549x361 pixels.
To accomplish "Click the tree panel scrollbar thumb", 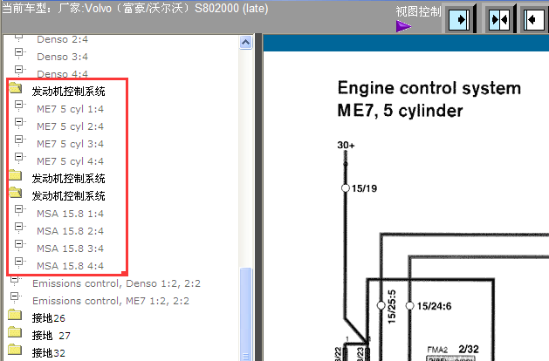I will [246, 313].
